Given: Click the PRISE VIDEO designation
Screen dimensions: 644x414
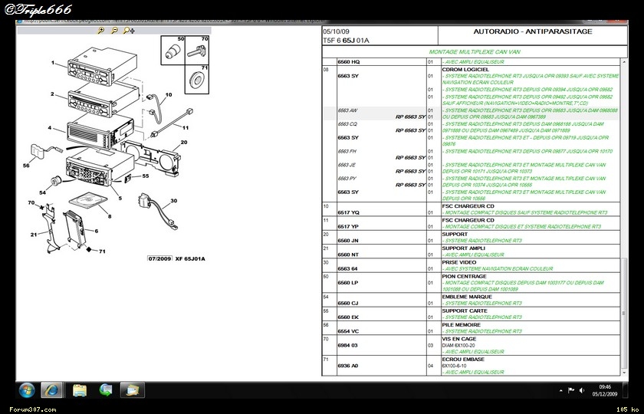Looking at the screenshot, I should (x=458, y=262).
